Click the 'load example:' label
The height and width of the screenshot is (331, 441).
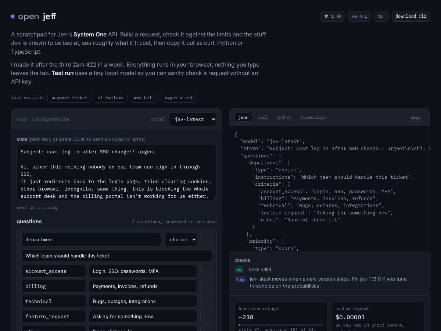28,97
